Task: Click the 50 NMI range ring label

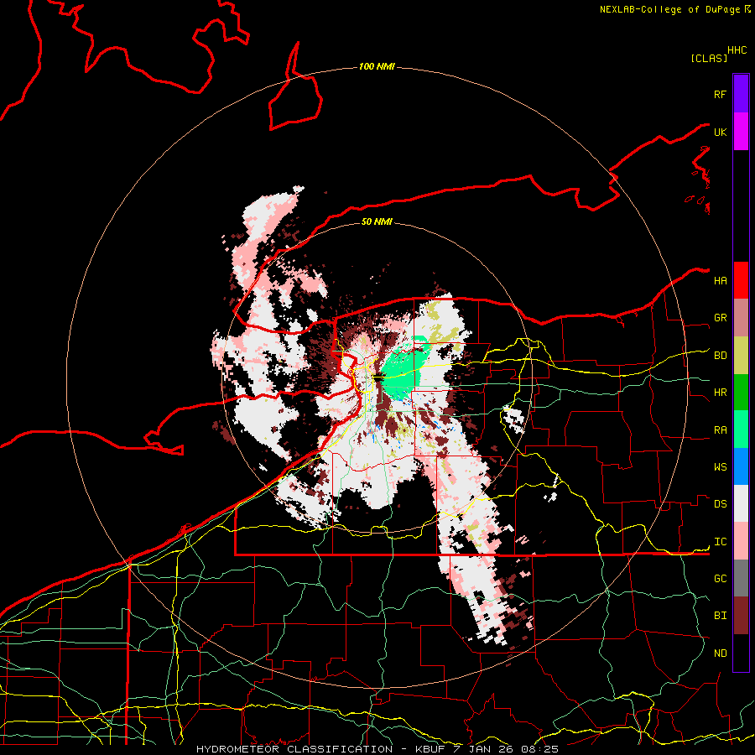Action: click(x=377, y=221)
